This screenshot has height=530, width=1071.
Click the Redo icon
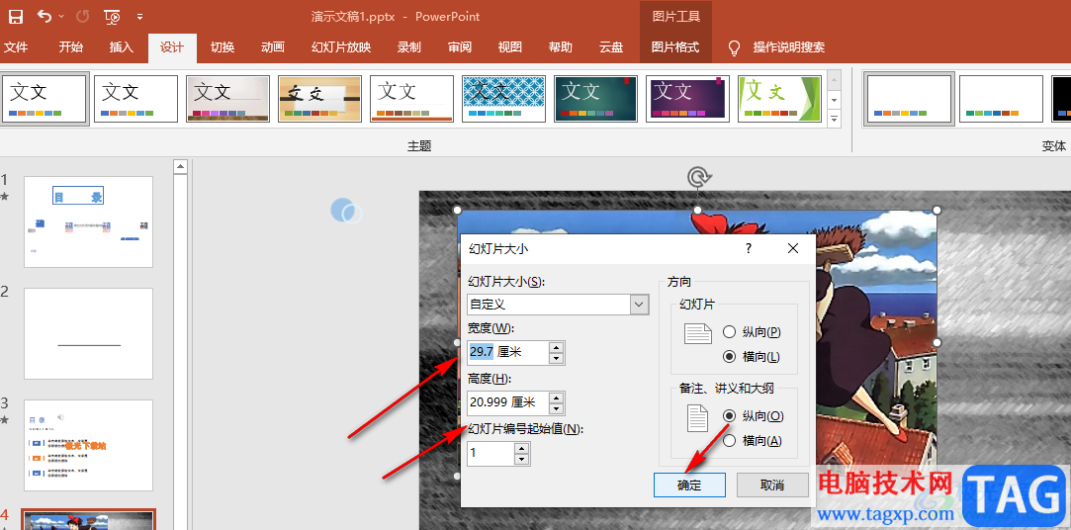(82, 17)
